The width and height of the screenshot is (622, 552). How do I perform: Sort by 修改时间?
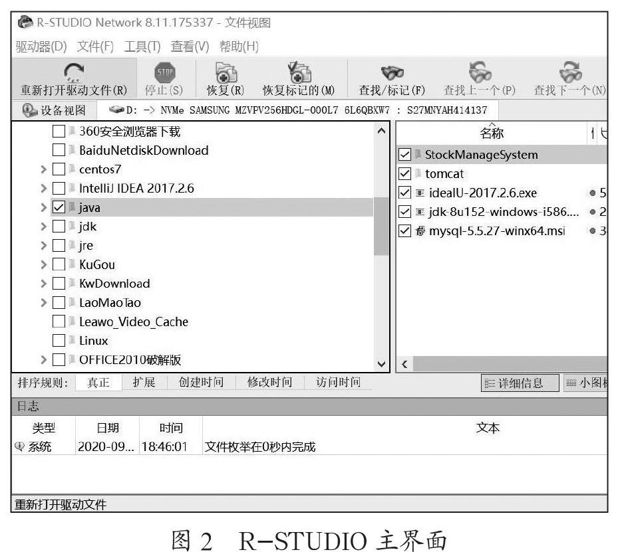[269, 382]
